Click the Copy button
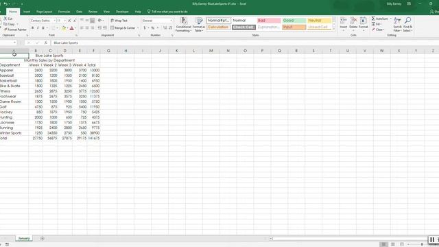The image size is (439, 247). 9,24
